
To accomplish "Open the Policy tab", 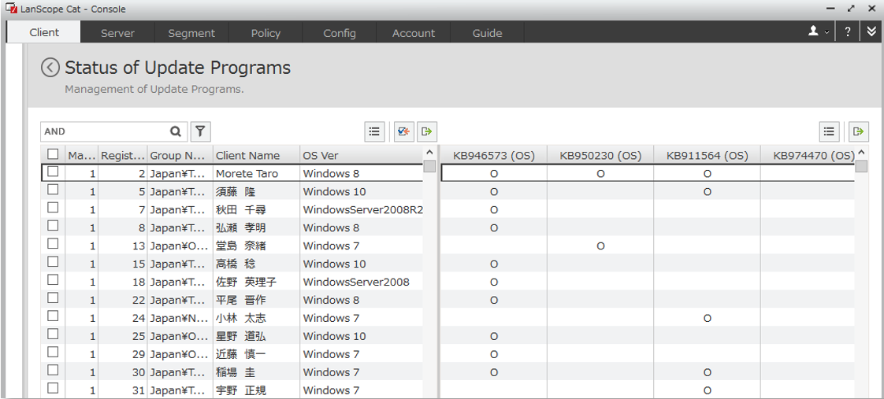I will (266, 33).
